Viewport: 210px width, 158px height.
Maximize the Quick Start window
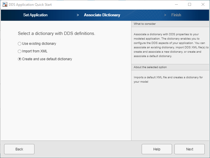click(x=190, y=5)
